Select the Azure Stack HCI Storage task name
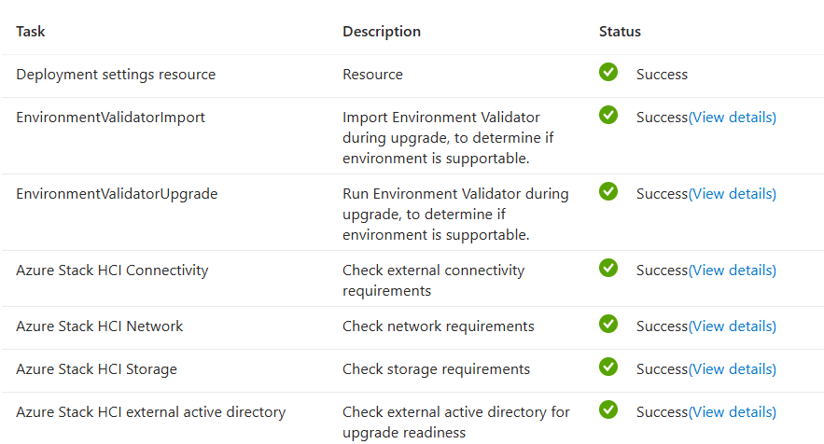This screenshot has width=824, height=444. (x=96, y=369)
